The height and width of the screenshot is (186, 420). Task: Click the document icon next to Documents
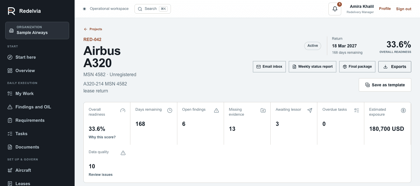coord(10,147)
